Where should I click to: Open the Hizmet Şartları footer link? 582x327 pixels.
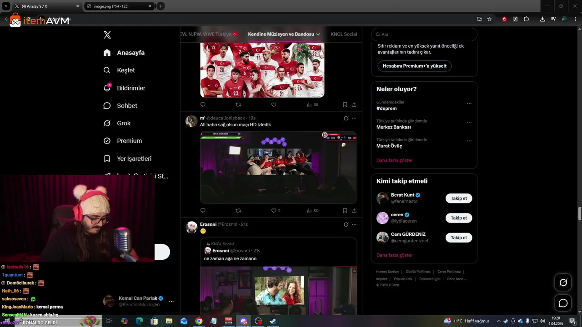[387, 272]
